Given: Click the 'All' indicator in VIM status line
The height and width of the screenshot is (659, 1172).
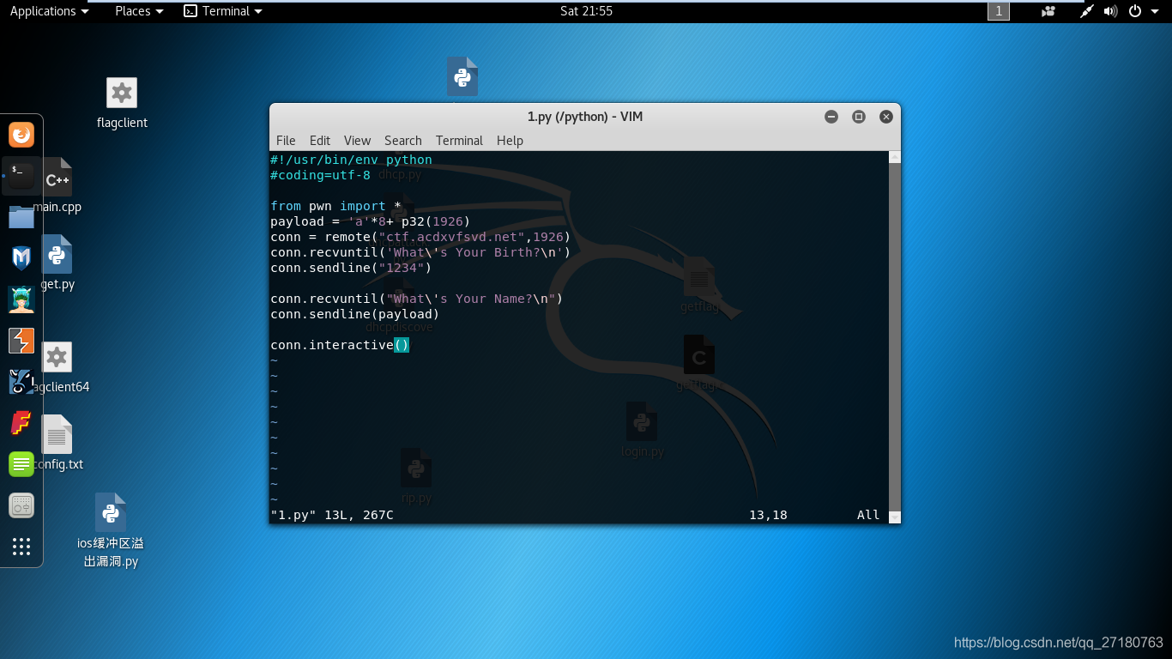Looking at the screenshot, I should (x=868, y=515).
